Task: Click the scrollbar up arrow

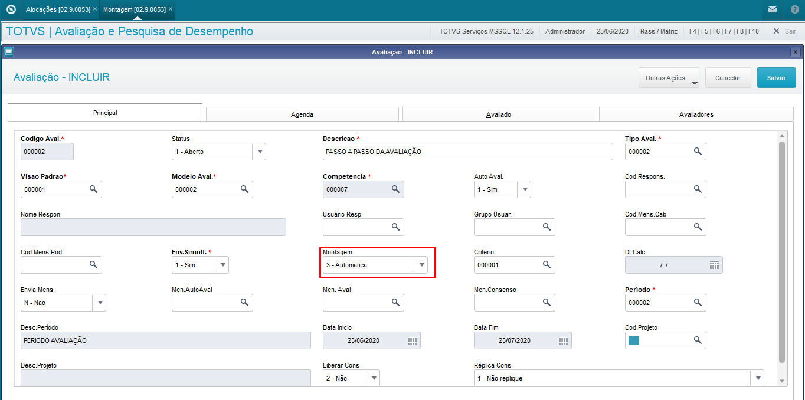Action: coord(782,136)
